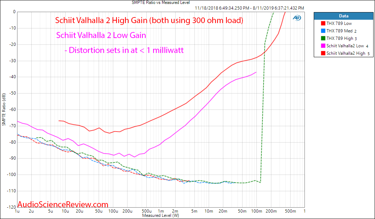Click the 'SMPTE Ratio (dB)' y-axis title
The image size is (375, 219).
click(4, 109)
